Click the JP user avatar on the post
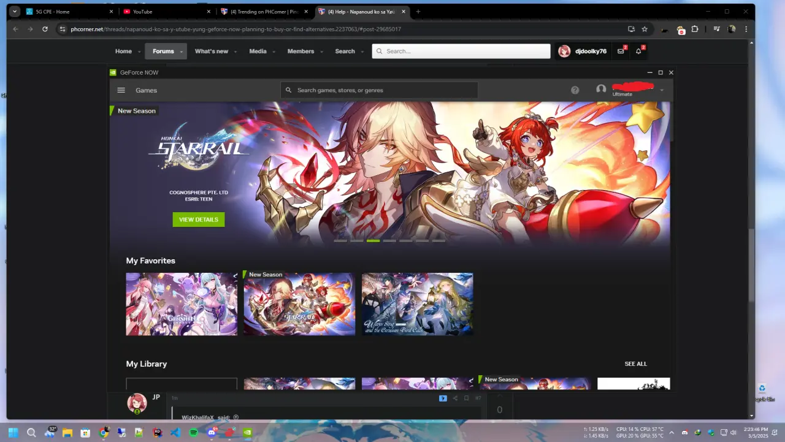The height and width of the screenshot is (442, 785). click(137, 403)
